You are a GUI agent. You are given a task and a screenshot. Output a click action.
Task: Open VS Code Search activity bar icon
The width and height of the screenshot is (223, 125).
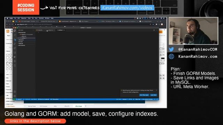point(15,35)
